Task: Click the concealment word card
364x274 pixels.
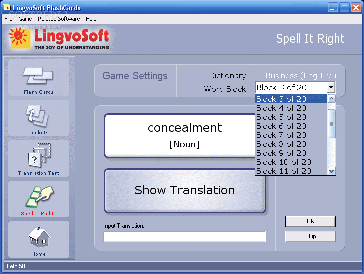Action: (180, 136)
